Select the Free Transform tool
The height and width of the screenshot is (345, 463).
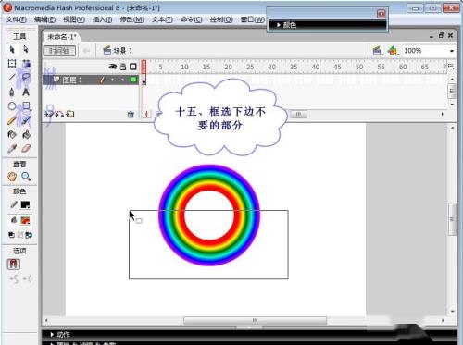click(x=12, y=64)
